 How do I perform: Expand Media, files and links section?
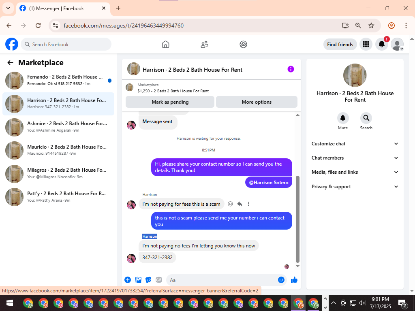(355, 172)
